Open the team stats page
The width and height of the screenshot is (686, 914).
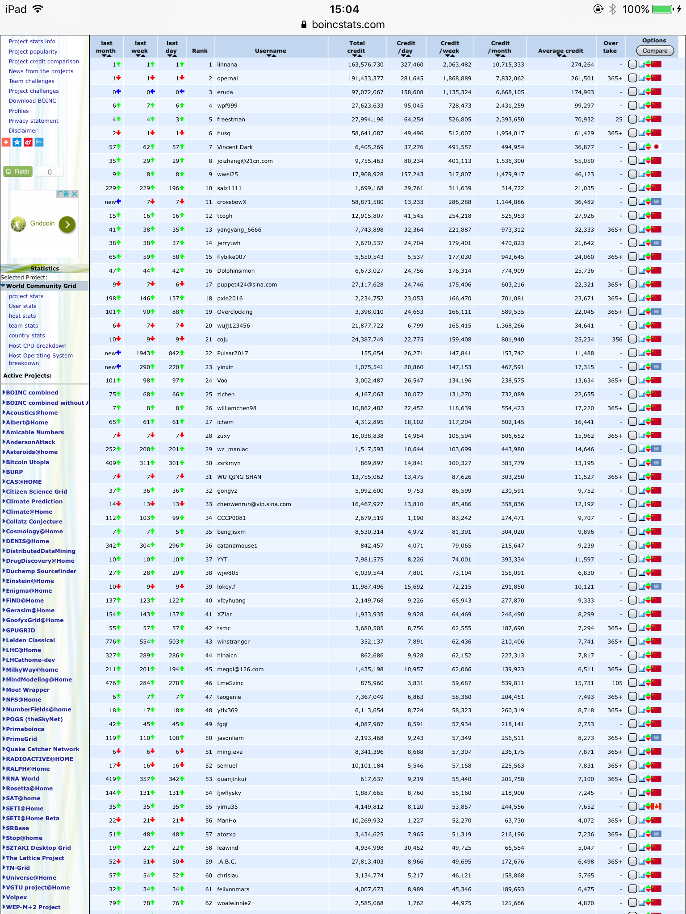(23, 326)
